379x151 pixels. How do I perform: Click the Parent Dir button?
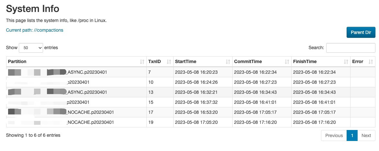coord(361,32)
